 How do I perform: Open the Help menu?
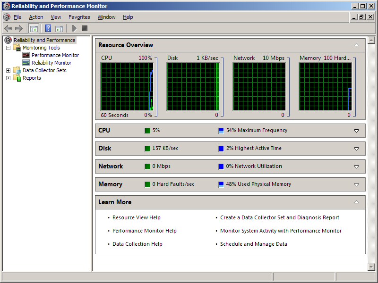coord(128,17)
